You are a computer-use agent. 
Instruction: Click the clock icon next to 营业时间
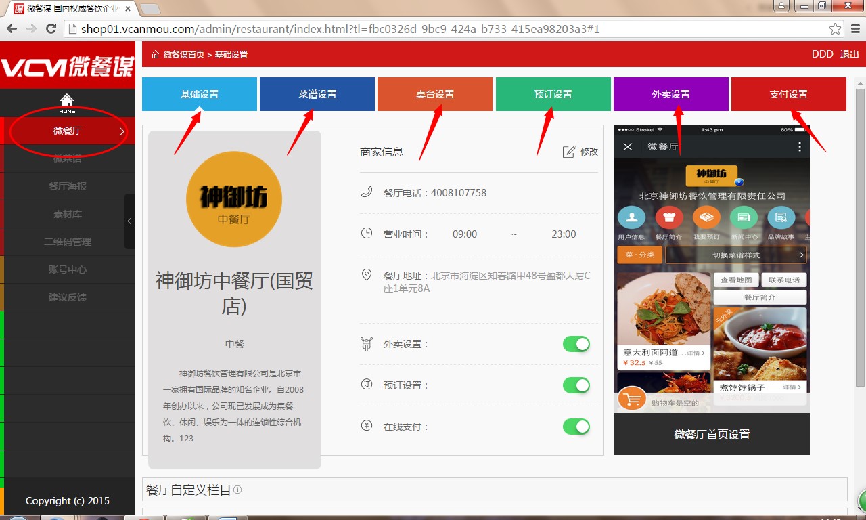[367, 233]
